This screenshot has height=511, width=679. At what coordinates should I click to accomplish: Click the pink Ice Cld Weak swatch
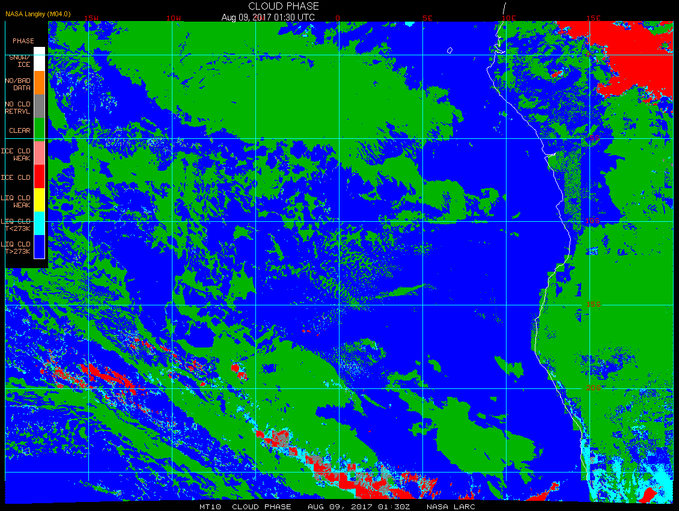click(x=40, y=153)
